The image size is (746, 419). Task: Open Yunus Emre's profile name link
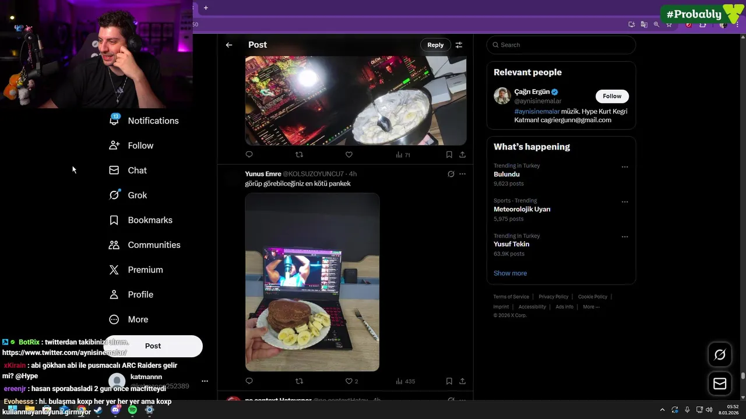coord(263,174)
